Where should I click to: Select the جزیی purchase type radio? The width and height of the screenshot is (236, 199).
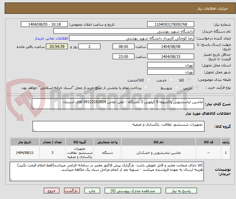point(197,87)
